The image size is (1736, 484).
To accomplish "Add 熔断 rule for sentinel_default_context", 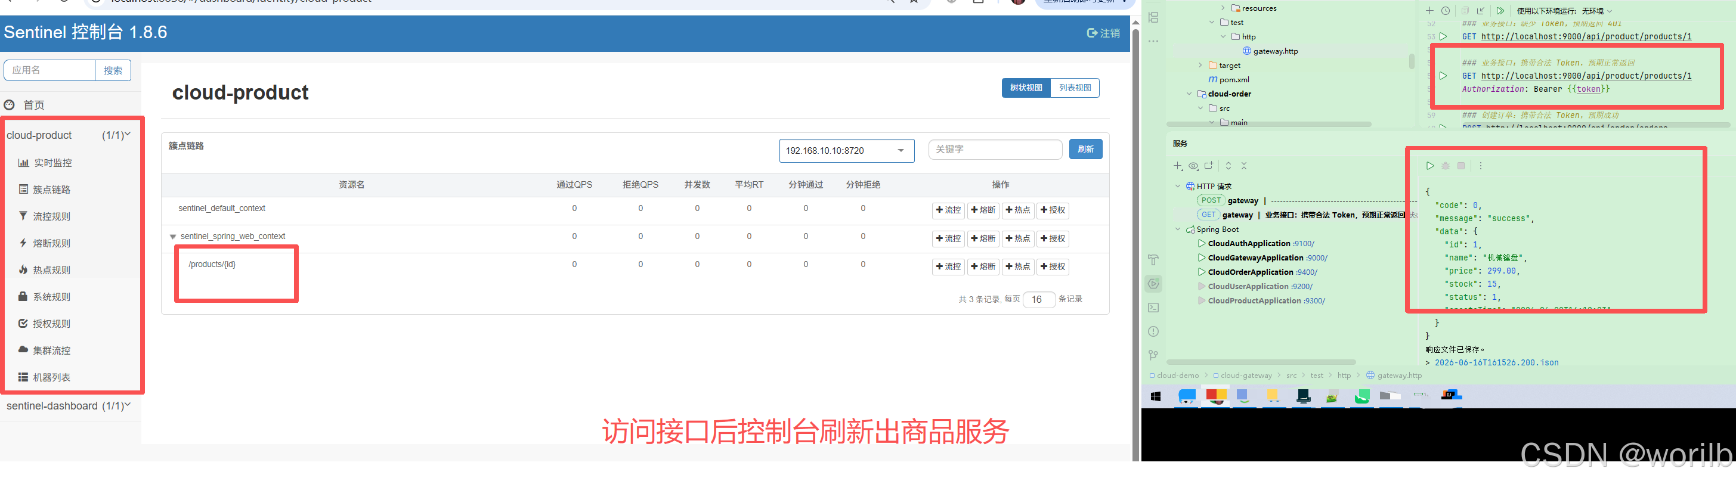I will pos(983,210).
